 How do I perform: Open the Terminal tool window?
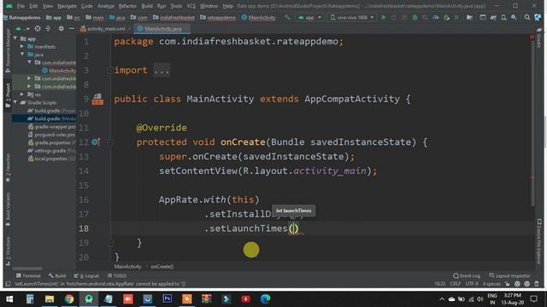(x=28, y=275)
